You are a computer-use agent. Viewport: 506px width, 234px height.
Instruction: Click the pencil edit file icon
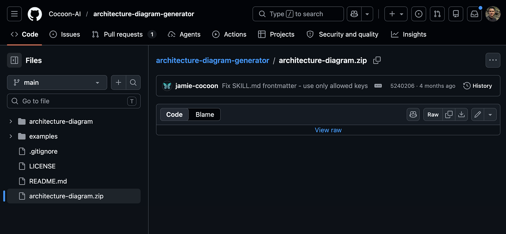pos(478,114)
